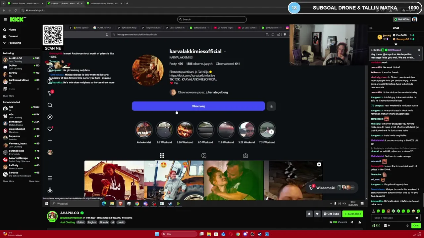This screenshot has width=424, height=238.
Task: Open the chat shop icon
Action: pyautogui.click(x=386, y=225)
